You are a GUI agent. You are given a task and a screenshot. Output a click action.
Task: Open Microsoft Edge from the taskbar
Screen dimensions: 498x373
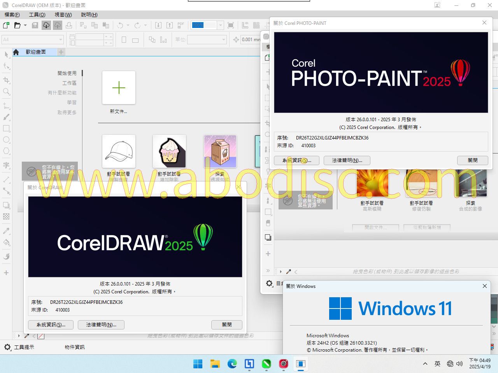232,364
